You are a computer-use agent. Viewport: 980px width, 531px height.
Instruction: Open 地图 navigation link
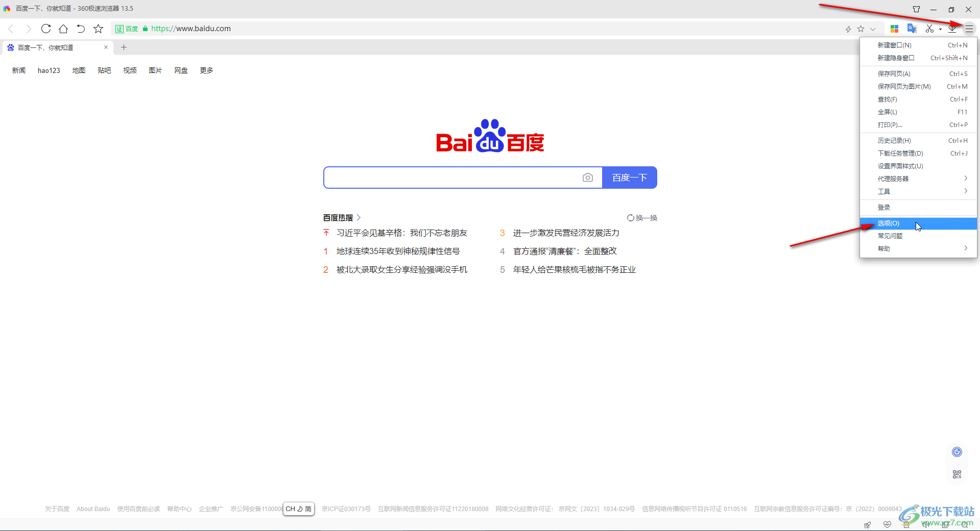tap(79, 70)
